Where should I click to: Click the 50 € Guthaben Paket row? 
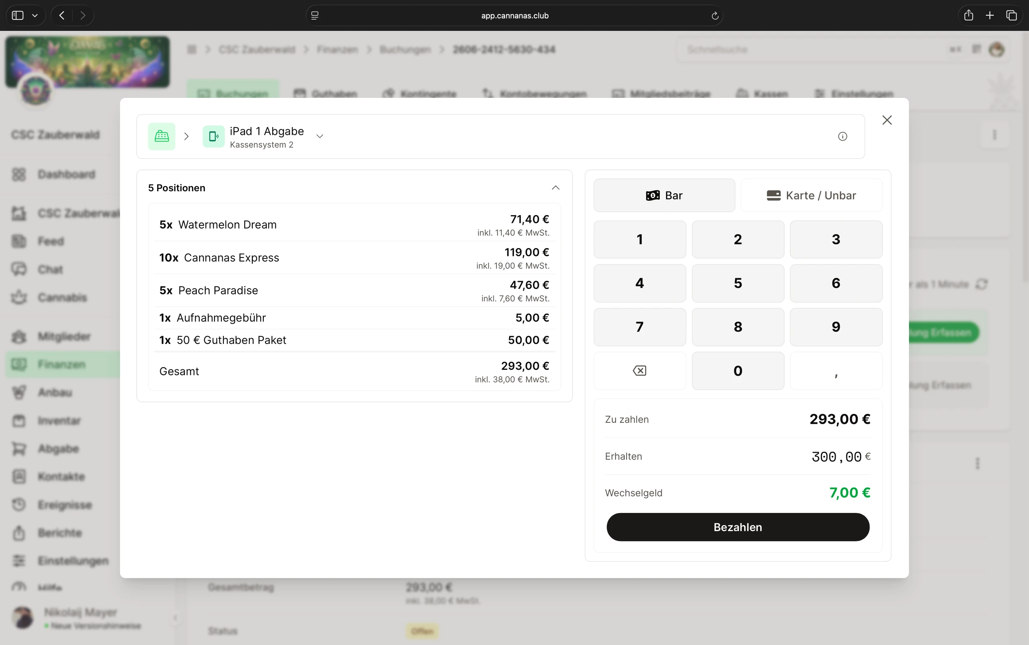pyautogui.click(x=354, y=340)
